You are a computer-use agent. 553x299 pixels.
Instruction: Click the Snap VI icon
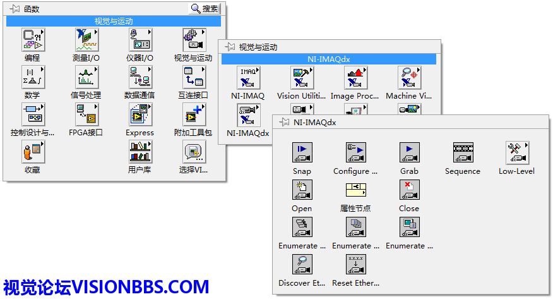[x=302, y=152]
